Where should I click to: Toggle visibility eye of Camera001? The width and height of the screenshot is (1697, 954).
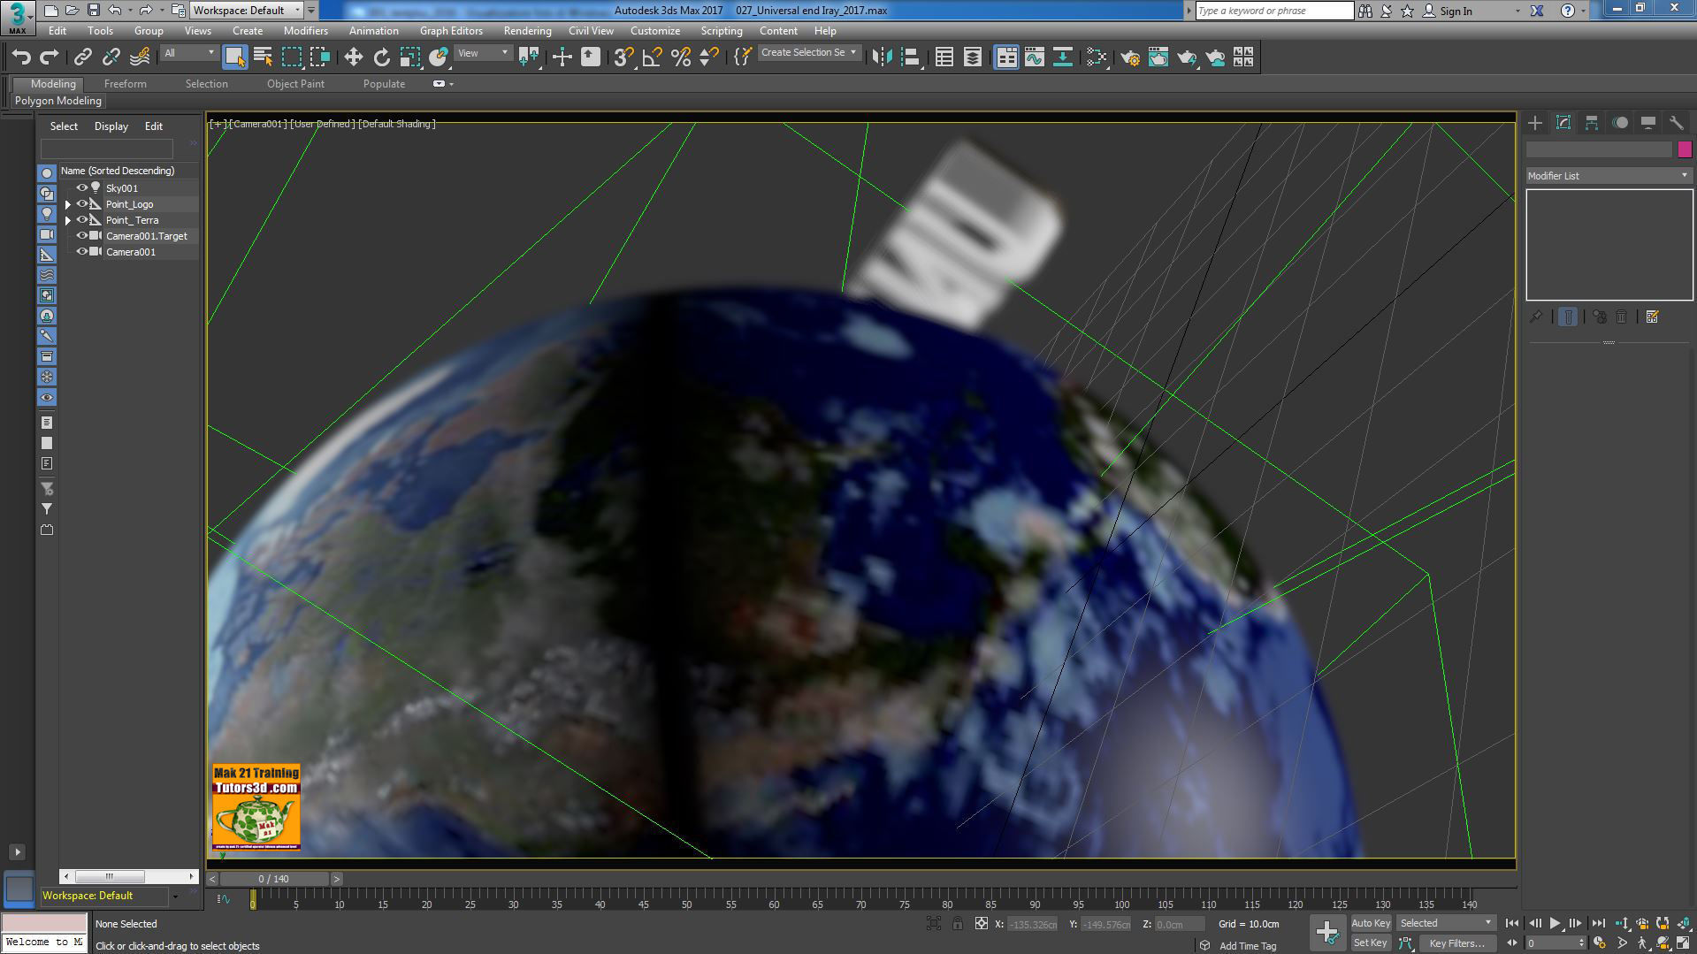82,251
